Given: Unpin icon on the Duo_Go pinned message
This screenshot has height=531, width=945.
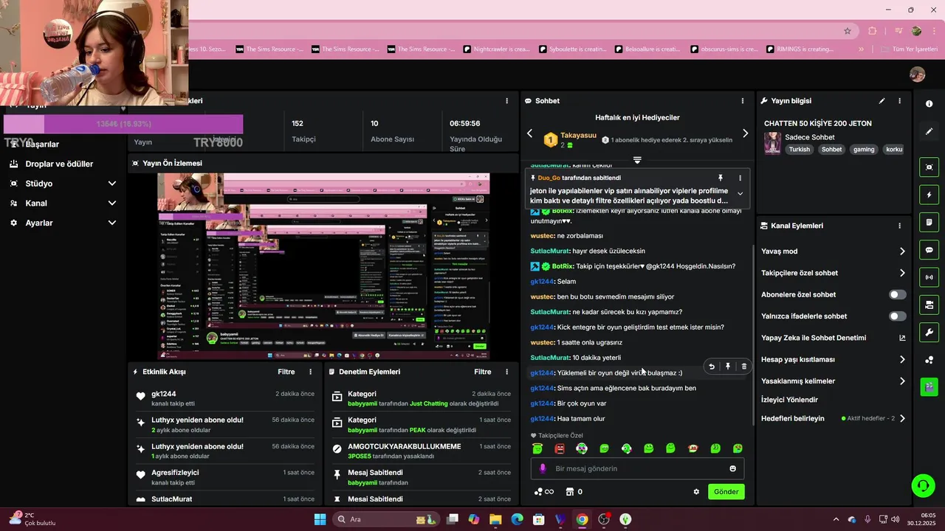Looking at the screenshot, I should click(721, 178).
